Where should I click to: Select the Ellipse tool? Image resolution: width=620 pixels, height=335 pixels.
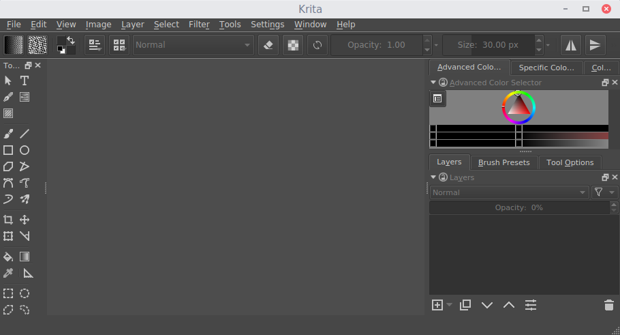(x=25, y=150)
